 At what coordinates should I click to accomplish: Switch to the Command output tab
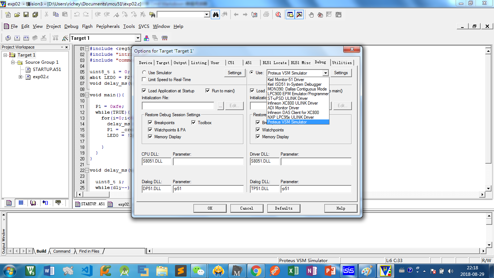pyautogui.click(x=62, y=251)
